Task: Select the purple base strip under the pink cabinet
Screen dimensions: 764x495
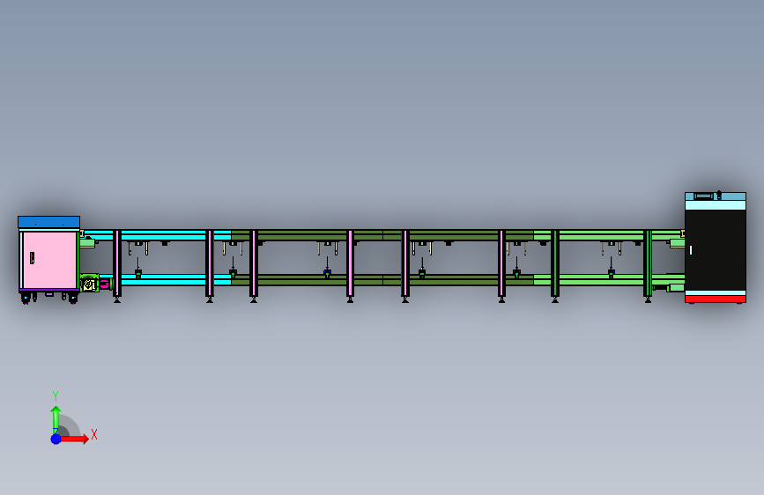Action: tap(48, 290)
